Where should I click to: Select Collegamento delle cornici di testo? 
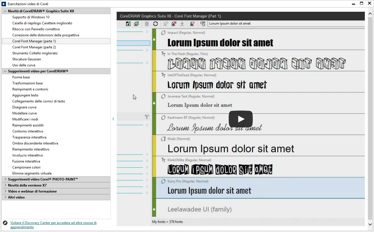39,101
